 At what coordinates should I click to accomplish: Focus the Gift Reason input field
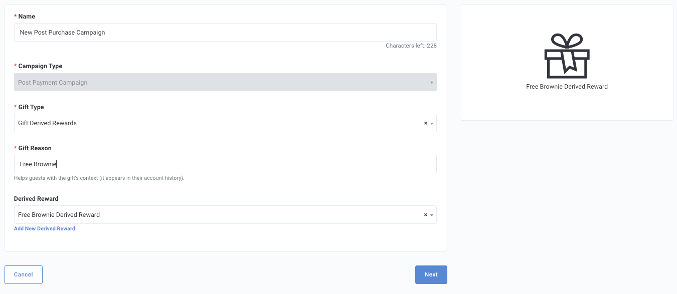(x=225, y=164)
